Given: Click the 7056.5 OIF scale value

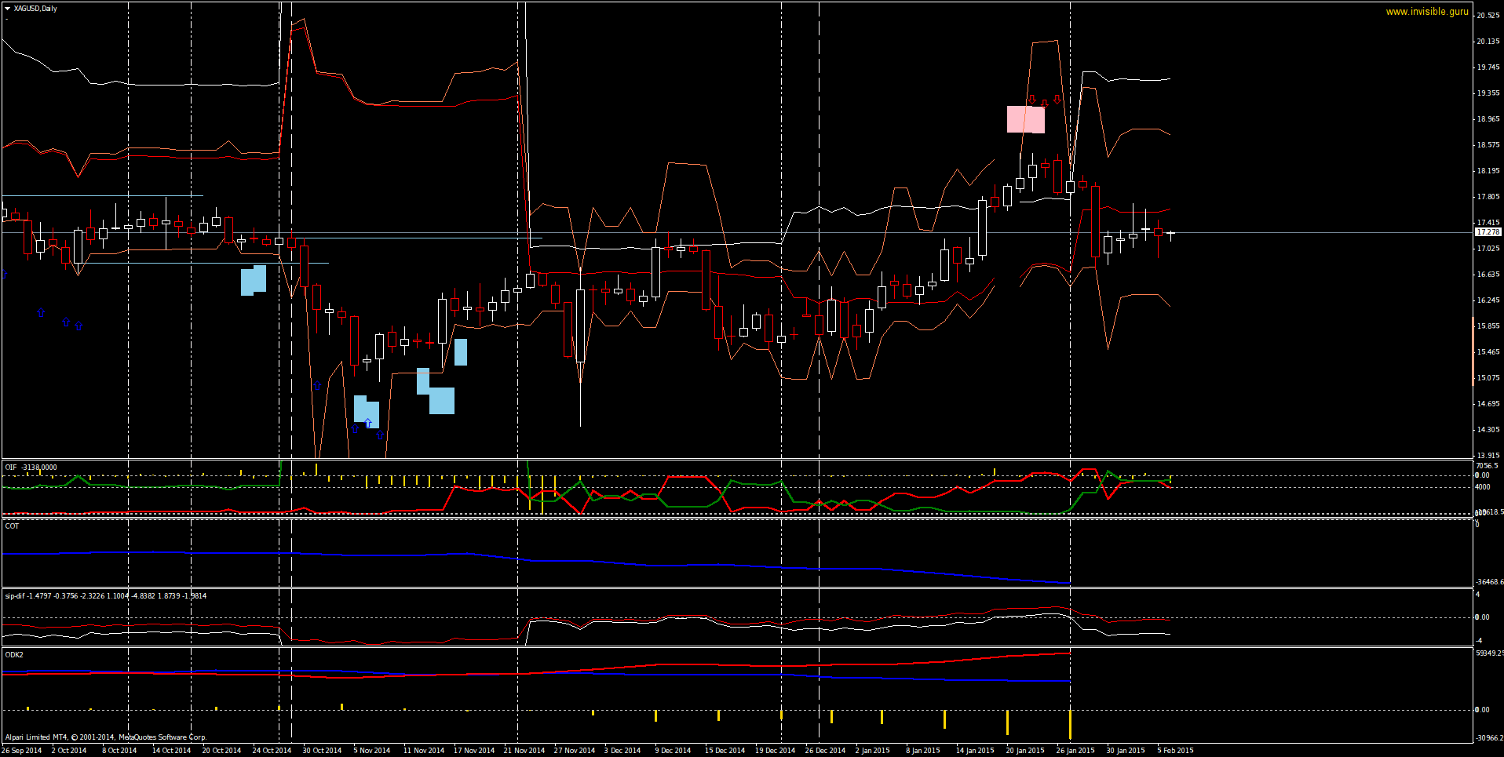Looking at the screenshot, I should pyautogui.click(x=1487, y=466).
